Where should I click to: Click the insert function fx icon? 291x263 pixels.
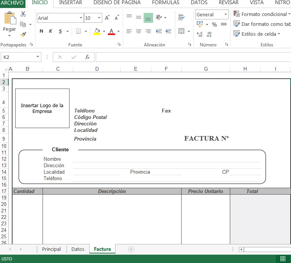click(87, 57)
